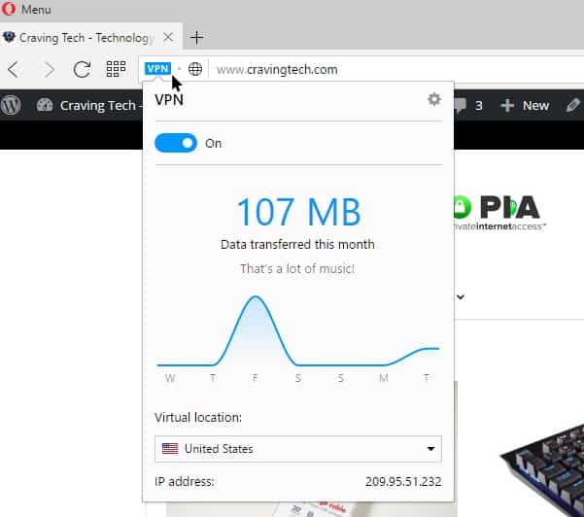Open the comments bubble showing 3

tap(468, 105)
